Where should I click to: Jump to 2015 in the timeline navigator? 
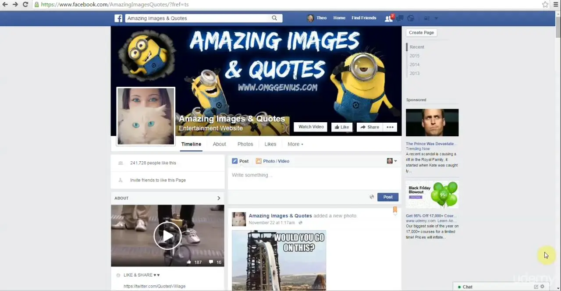pos(415,56)
